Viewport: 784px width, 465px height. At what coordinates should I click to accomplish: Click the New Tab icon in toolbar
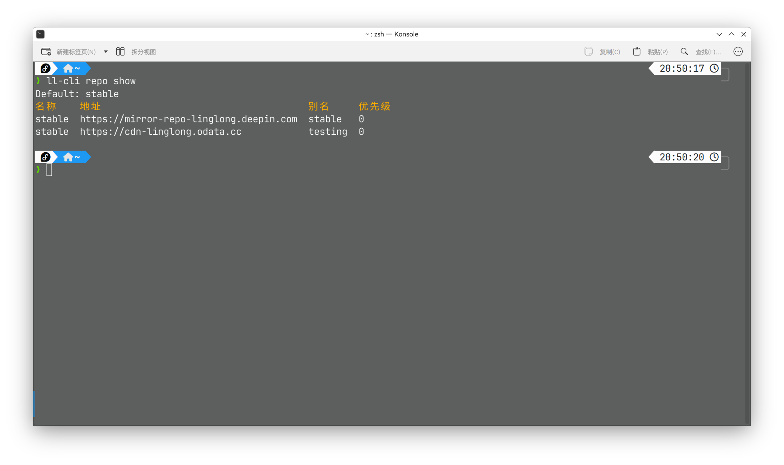pos(46,51)
